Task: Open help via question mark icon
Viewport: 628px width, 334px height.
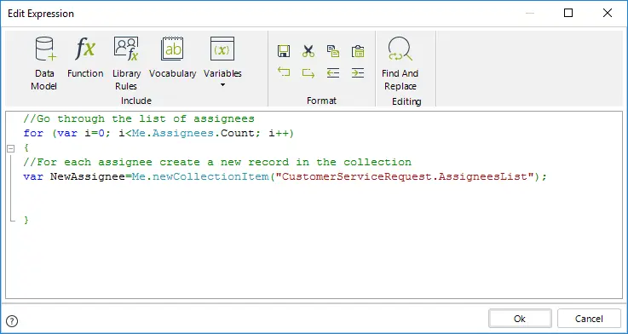Action: click(x=13, y=320)
